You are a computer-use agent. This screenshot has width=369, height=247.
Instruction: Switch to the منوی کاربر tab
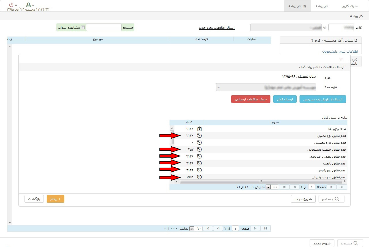350,6
